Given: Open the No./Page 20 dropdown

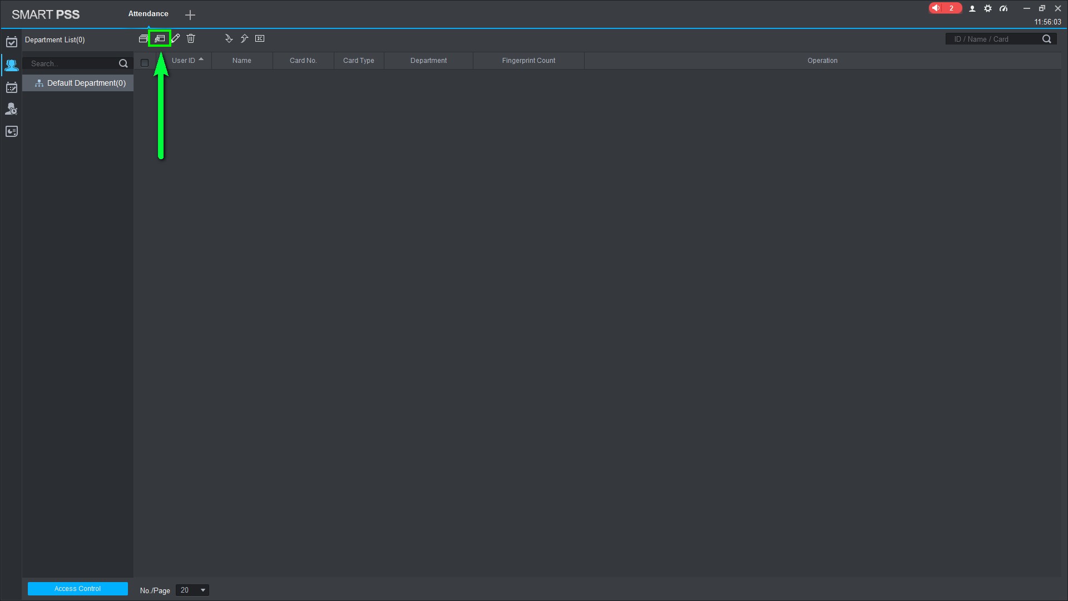Looking at the screenshot, I should click(192, 590).
